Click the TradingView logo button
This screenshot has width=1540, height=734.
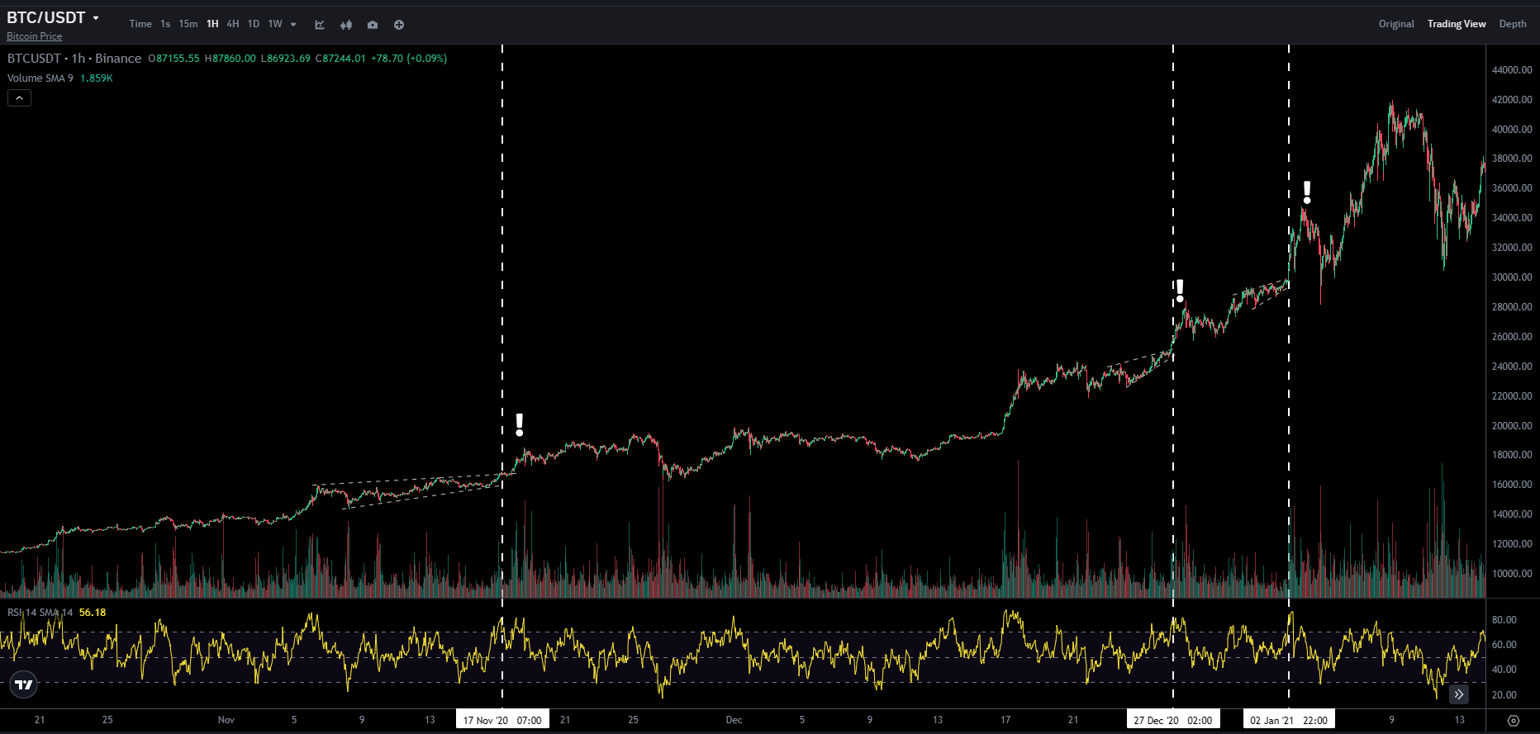click(x=24, y=684)
